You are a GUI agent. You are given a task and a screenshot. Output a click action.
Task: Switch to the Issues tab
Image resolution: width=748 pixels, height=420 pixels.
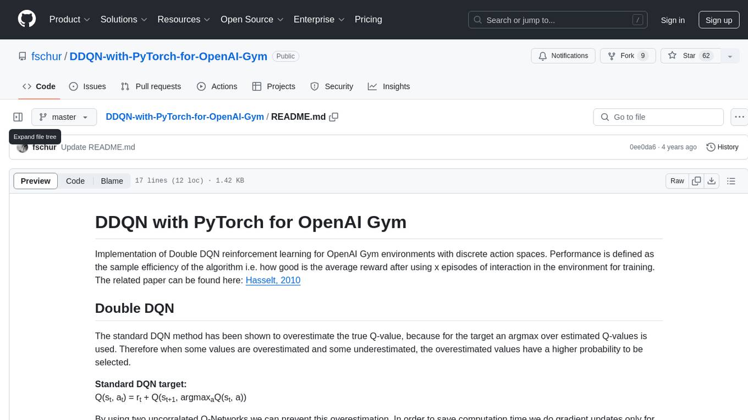tap(87, 86)
